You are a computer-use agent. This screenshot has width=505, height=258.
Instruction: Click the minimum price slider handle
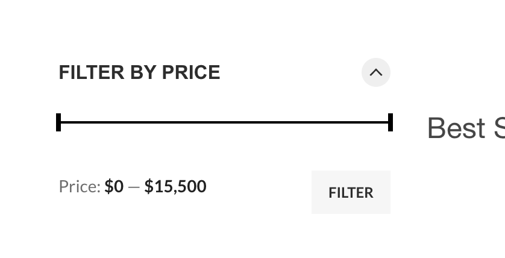point(58,122)
